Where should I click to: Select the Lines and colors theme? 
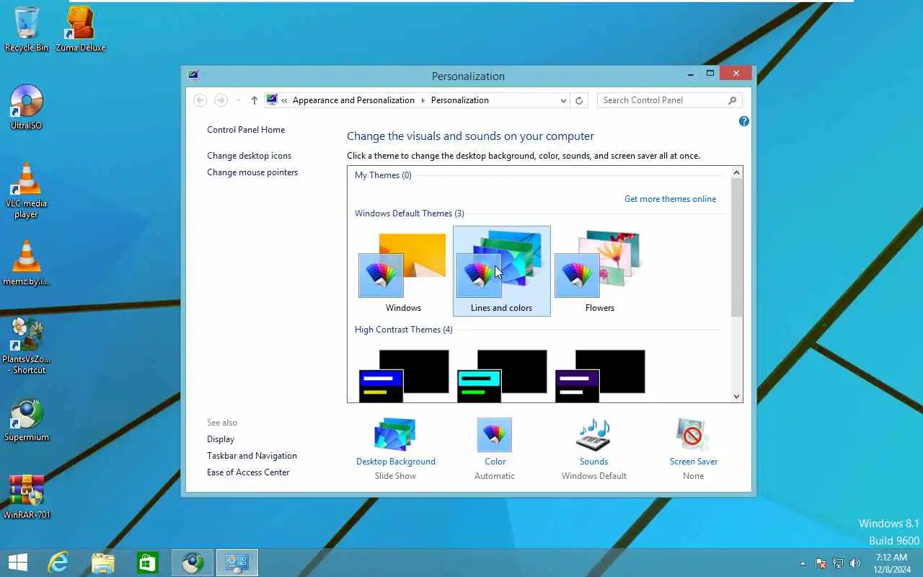(502, 271)
